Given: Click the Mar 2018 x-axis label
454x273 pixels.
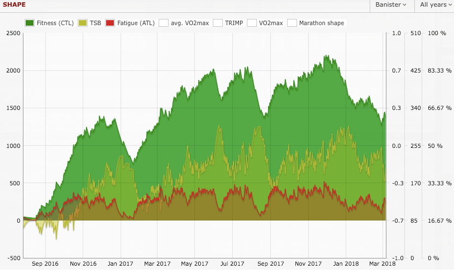Looking at the screenshot, I should pyautogui.click(x=382, y=264).
